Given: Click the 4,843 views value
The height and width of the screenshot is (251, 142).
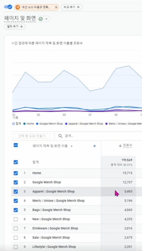Looking at the screenshot, I should pos(129,210).
